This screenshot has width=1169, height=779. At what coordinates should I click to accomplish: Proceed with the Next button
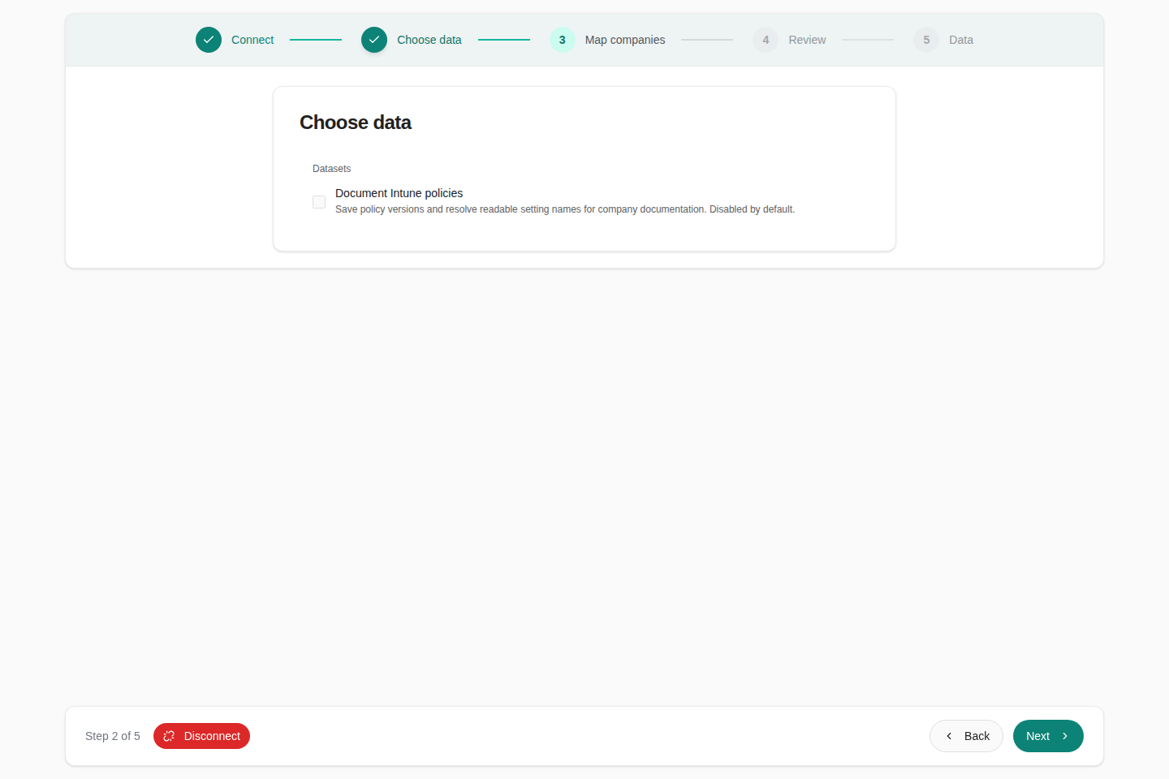coord(1048,736)
